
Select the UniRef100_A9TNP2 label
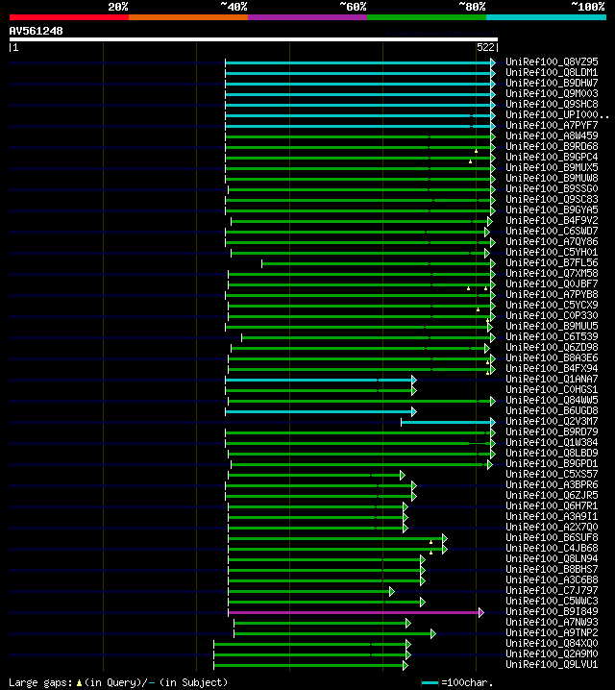coord(552,632)
